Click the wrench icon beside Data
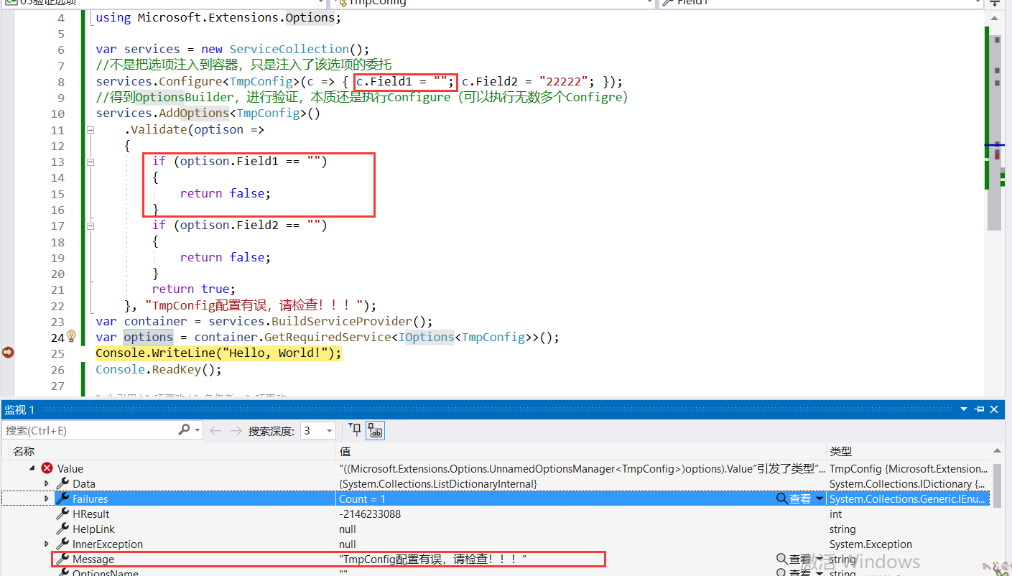Image resolution: width=1012 pixels, height=576 pixels. pos(62,483)
